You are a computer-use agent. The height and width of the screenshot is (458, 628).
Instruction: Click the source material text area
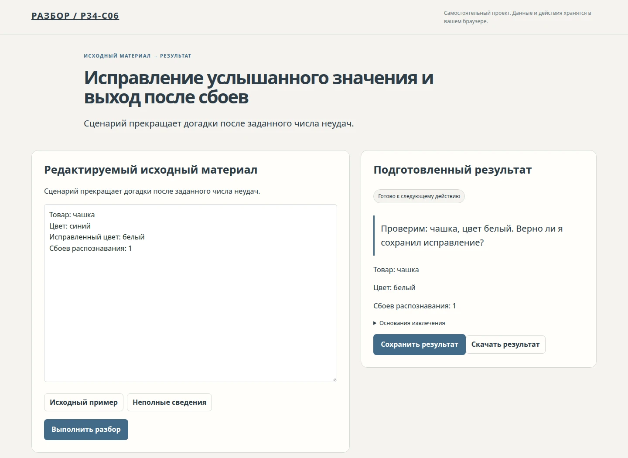pyautogui.click(x=191, y=293)
